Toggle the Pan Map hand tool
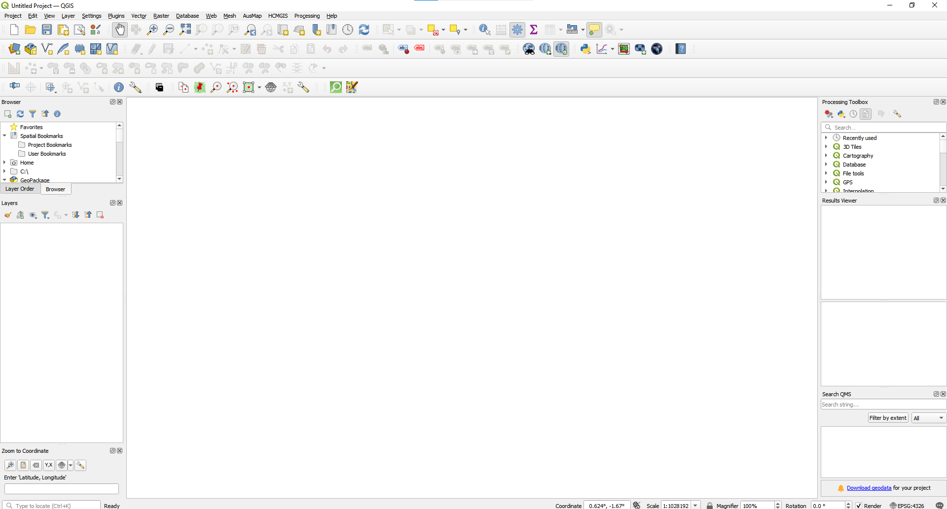947x509 pixels. pos(120,30)
